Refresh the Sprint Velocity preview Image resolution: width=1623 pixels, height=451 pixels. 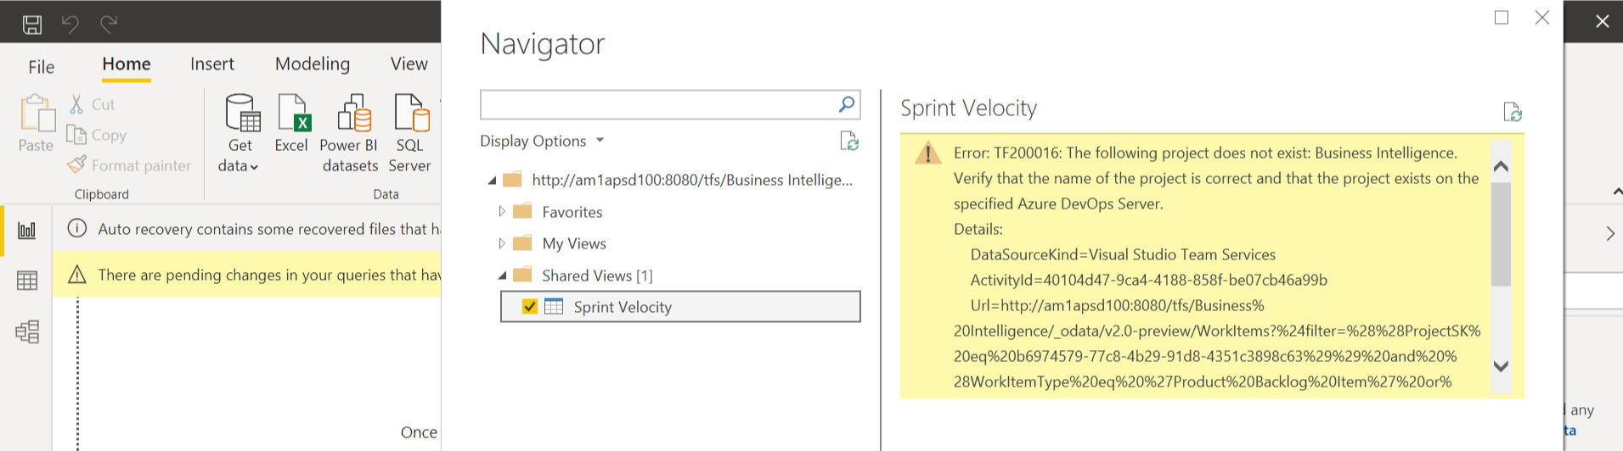(x=1513, y=112)
